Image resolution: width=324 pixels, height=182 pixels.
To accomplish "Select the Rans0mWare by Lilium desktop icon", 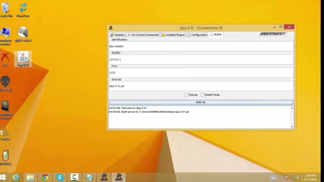I will pyautogui.click(x=6, y=110).
